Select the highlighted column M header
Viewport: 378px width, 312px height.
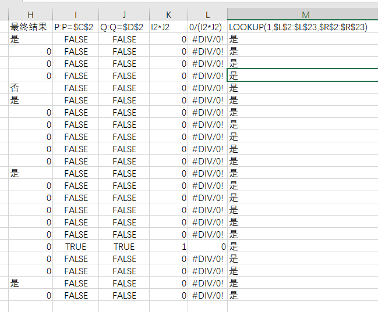point(302,15)
